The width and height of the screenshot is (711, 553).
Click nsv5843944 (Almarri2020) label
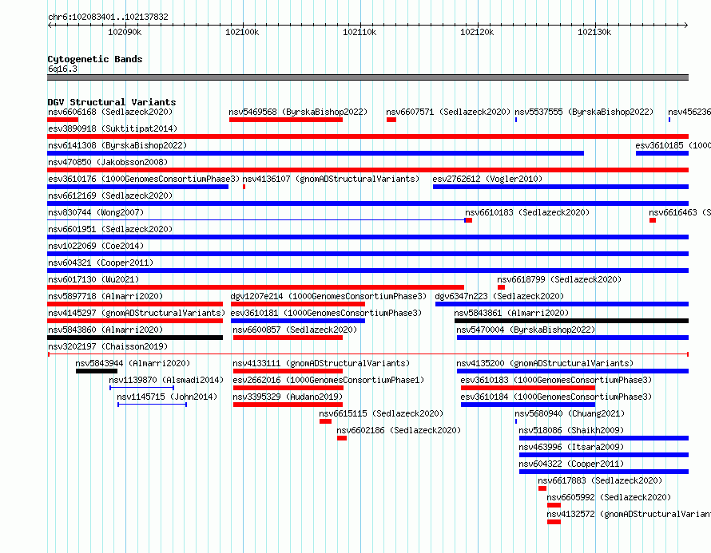point(133,363)
